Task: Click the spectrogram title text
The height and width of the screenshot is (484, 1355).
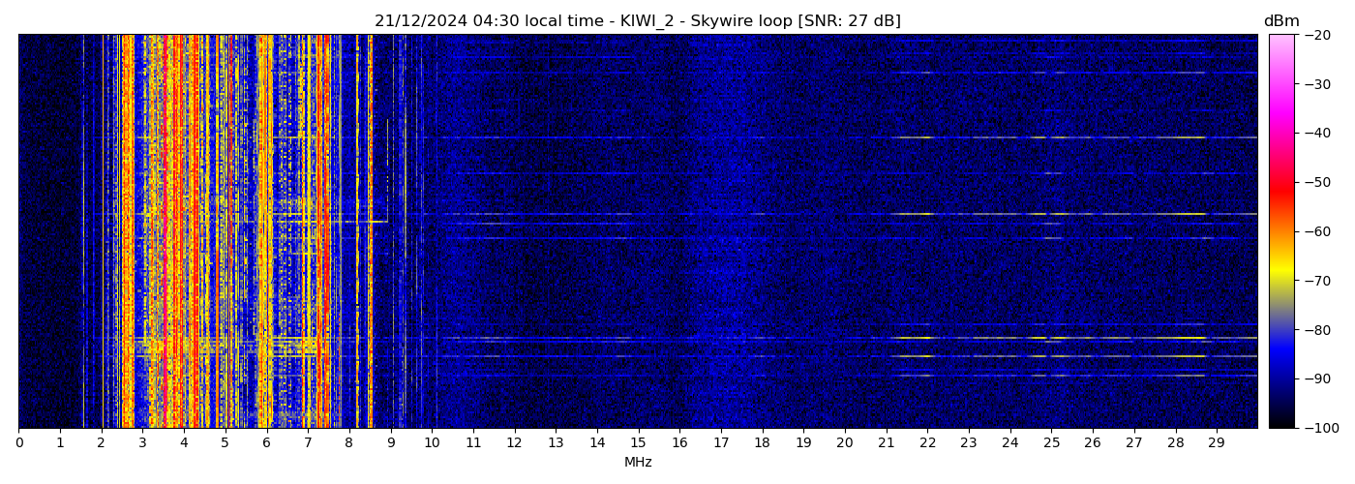Action: 638,21
